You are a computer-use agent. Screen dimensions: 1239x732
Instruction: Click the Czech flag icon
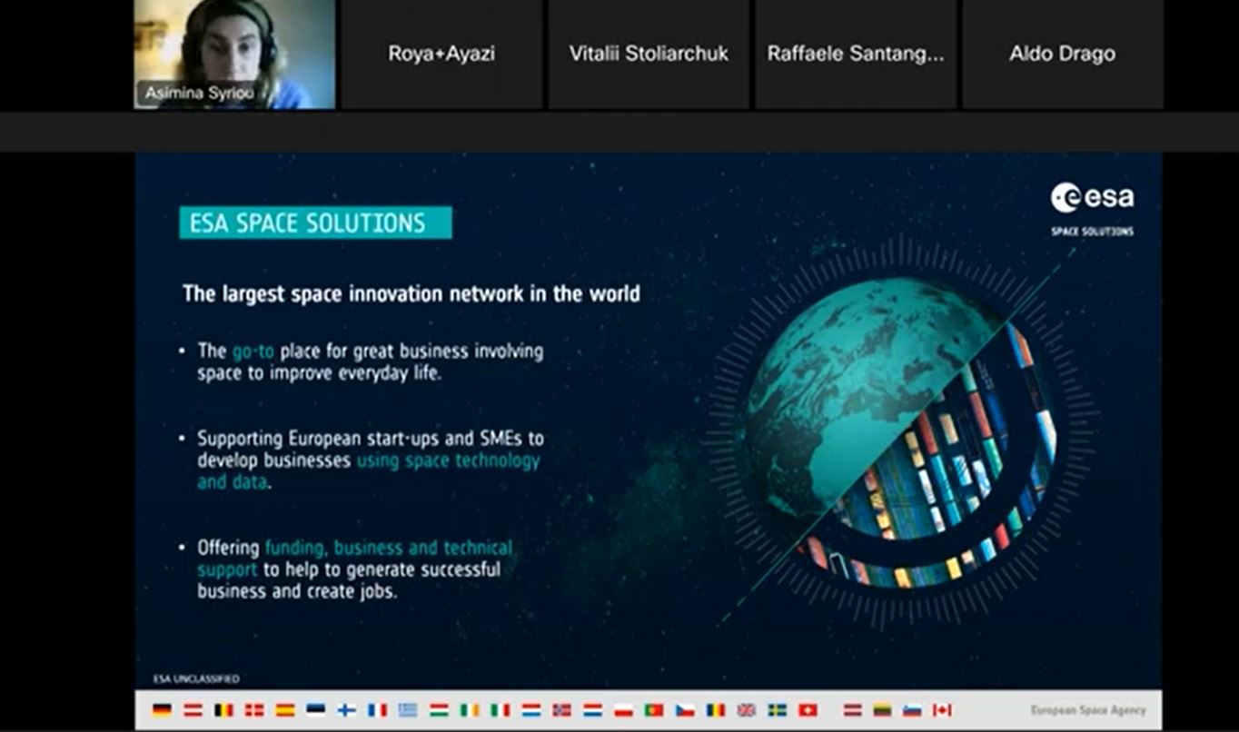click(x=685, y=710)
